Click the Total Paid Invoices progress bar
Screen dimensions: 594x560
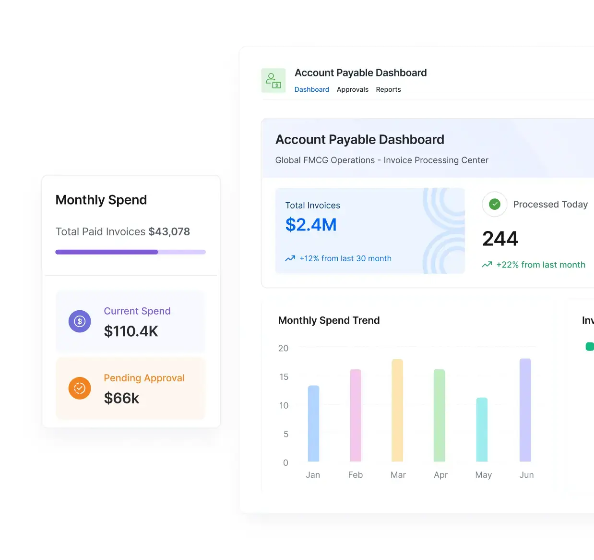tap(131, 252)
